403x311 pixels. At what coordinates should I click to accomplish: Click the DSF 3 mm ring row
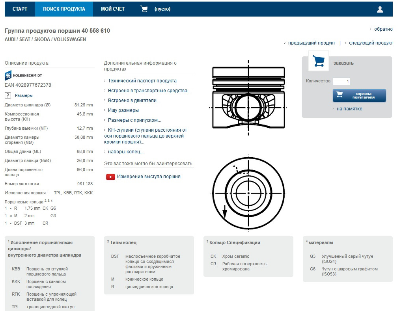point(26,223)
